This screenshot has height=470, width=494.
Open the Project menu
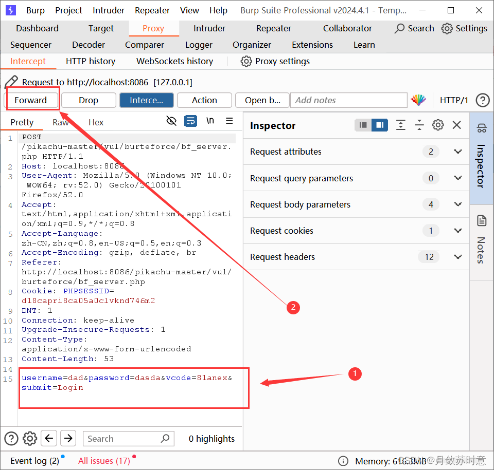[x=68, y=10]
